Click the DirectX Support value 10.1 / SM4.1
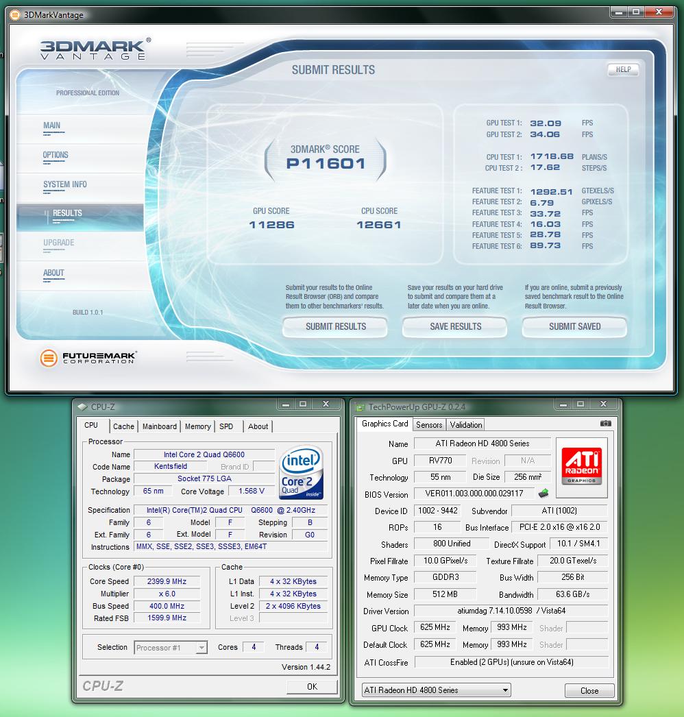The image size is (684, 717). point(578,544)
